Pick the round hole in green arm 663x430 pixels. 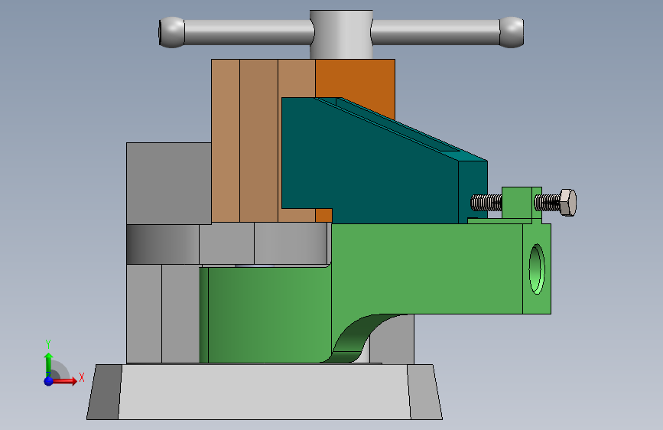537,269
